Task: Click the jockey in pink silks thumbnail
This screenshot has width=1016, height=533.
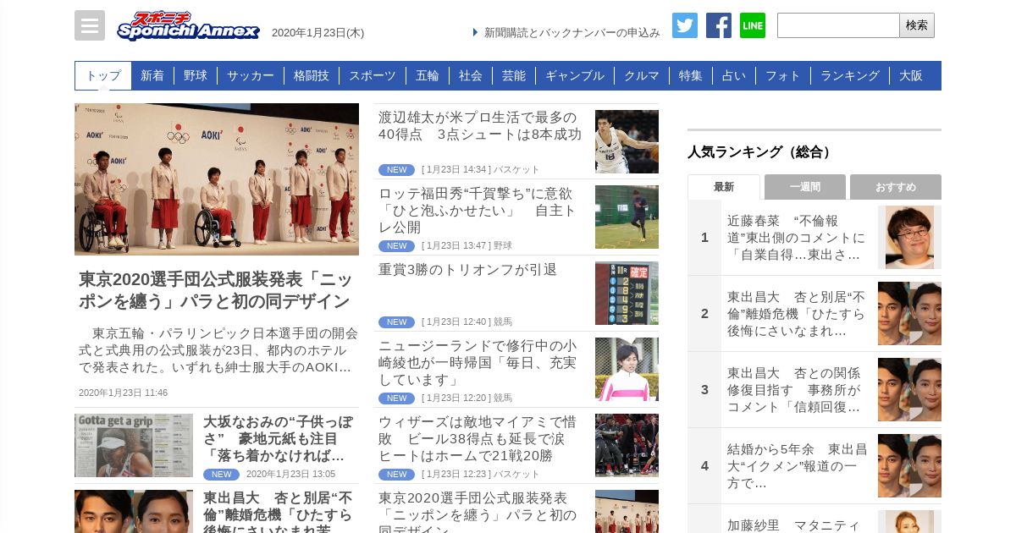Action: click(627, 370)
